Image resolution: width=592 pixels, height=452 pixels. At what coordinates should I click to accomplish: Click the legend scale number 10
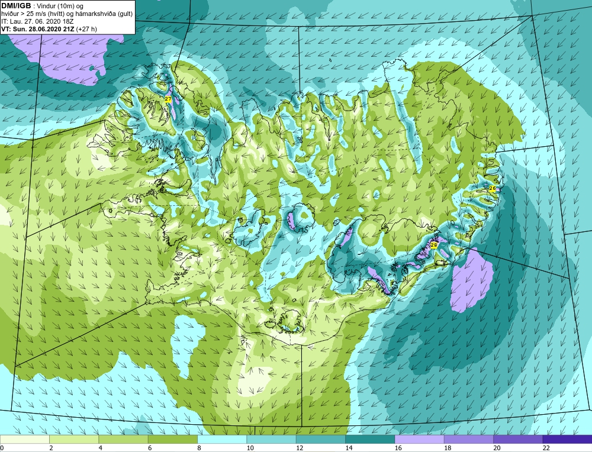(x=250, y=448)
